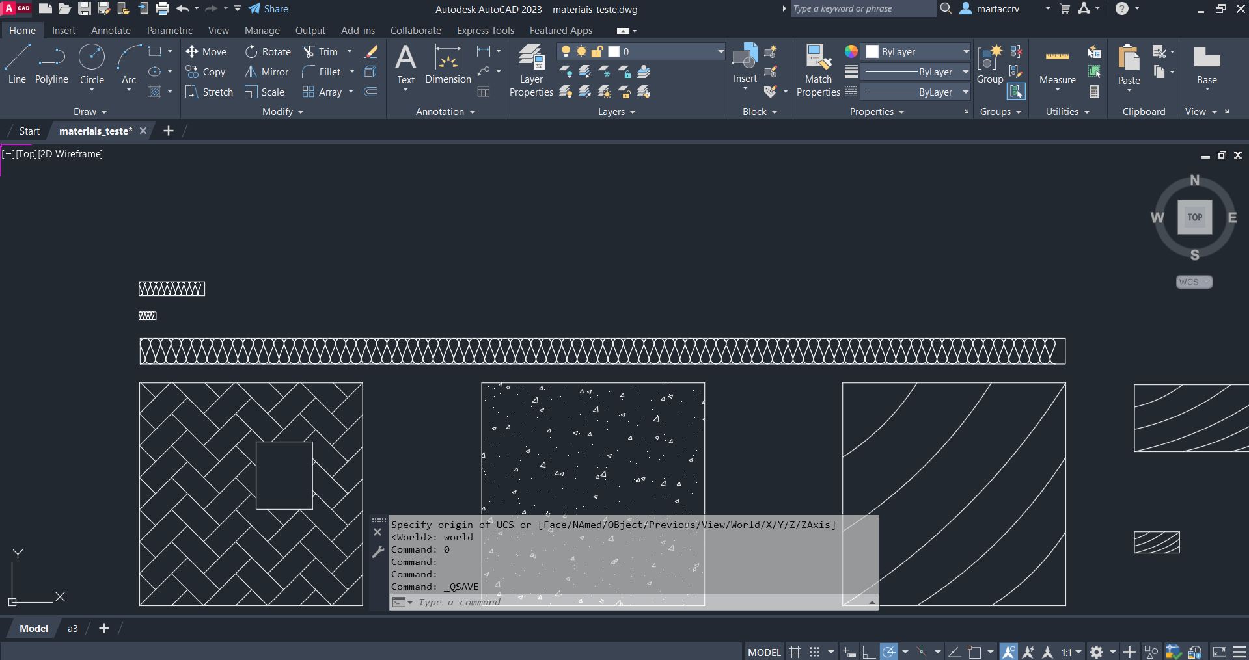Toggle ortho mode in status bar
Viewport: 1249px width, 660px height.
[x=869, y=652]
